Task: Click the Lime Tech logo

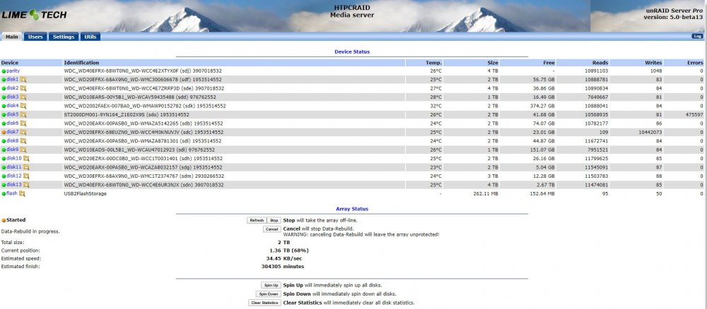Action: (34, 15)
